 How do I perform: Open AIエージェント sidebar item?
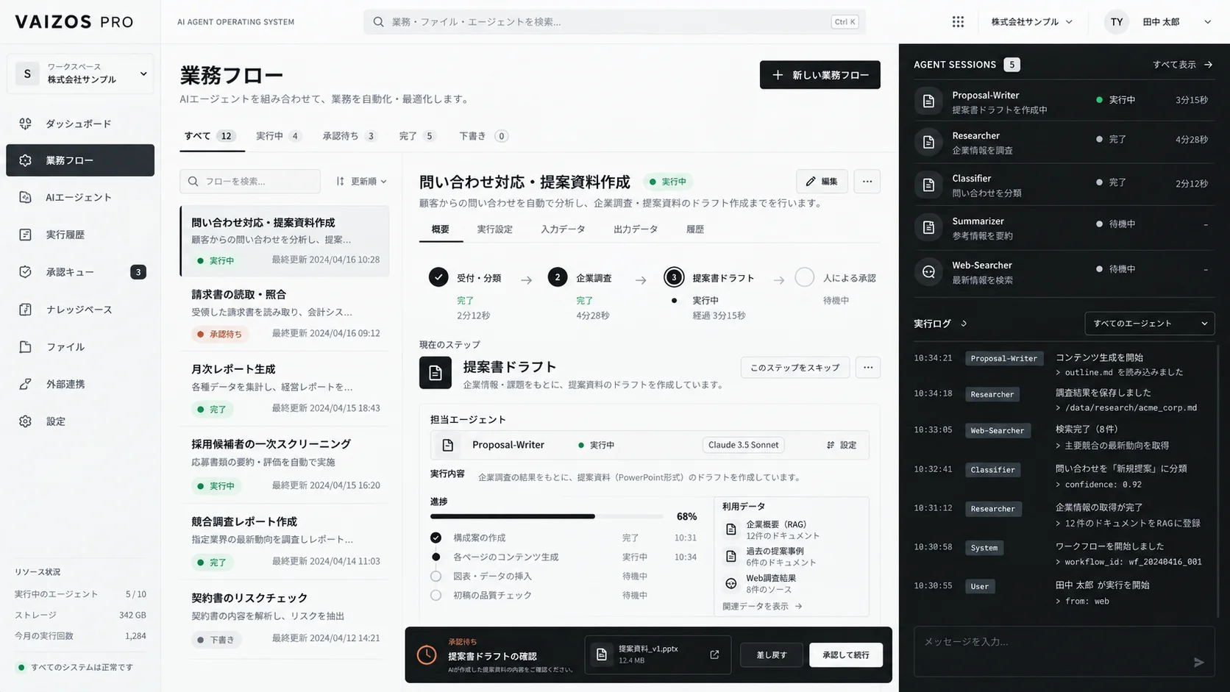[x=80, y=197]
